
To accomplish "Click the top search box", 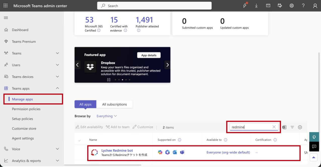I will [154, 6].
